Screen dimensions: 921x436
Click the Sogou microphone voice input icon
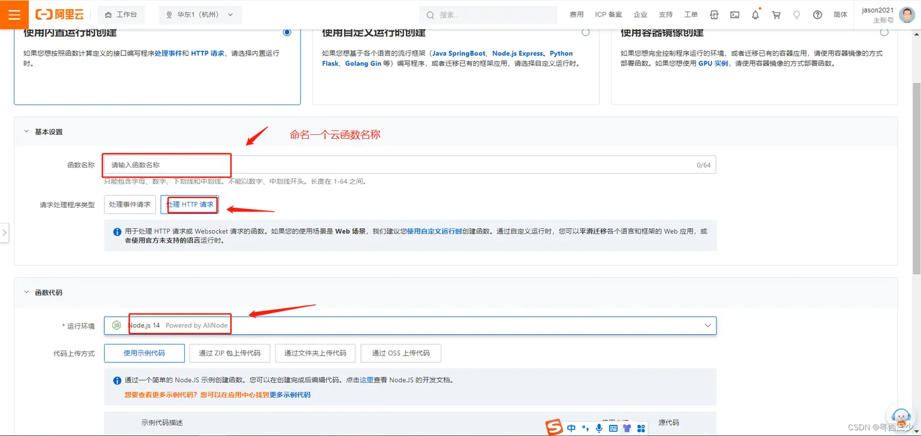point(599,428)
